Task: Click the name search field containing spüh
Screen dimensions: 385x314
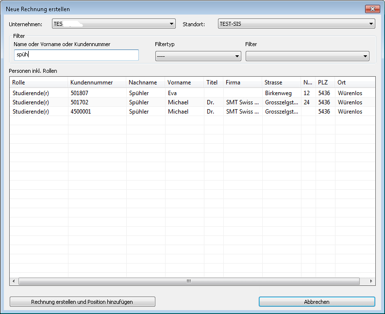Action: click(x=76, y=55)
